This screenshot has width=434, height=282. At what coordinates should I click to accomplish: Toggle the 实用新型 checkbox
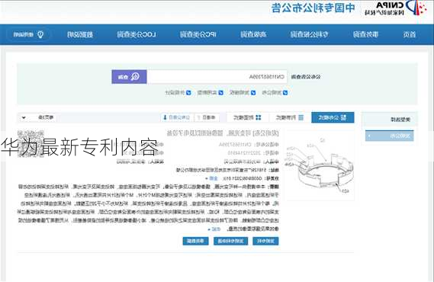[x=220, y=93]
